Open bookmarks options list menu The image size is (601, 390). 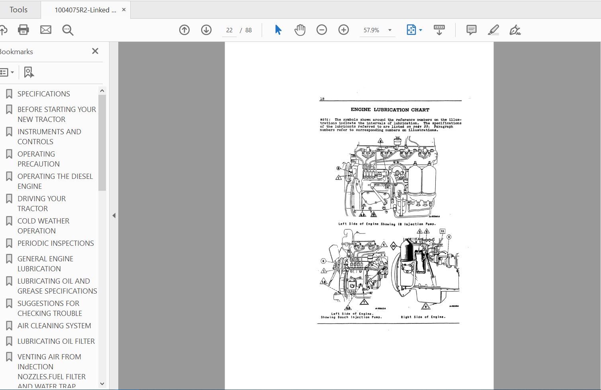[7, 73]
